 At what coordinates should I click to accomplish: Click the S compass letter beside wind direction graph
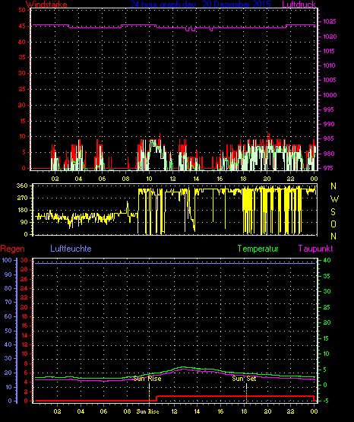333,212
